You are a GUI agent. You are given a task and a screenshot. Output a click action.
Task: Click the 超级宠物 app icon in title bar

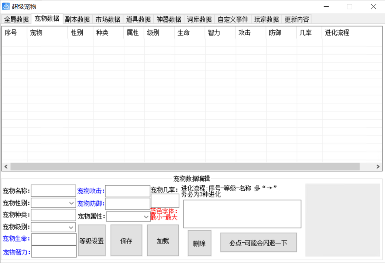(x=6, y=6)
